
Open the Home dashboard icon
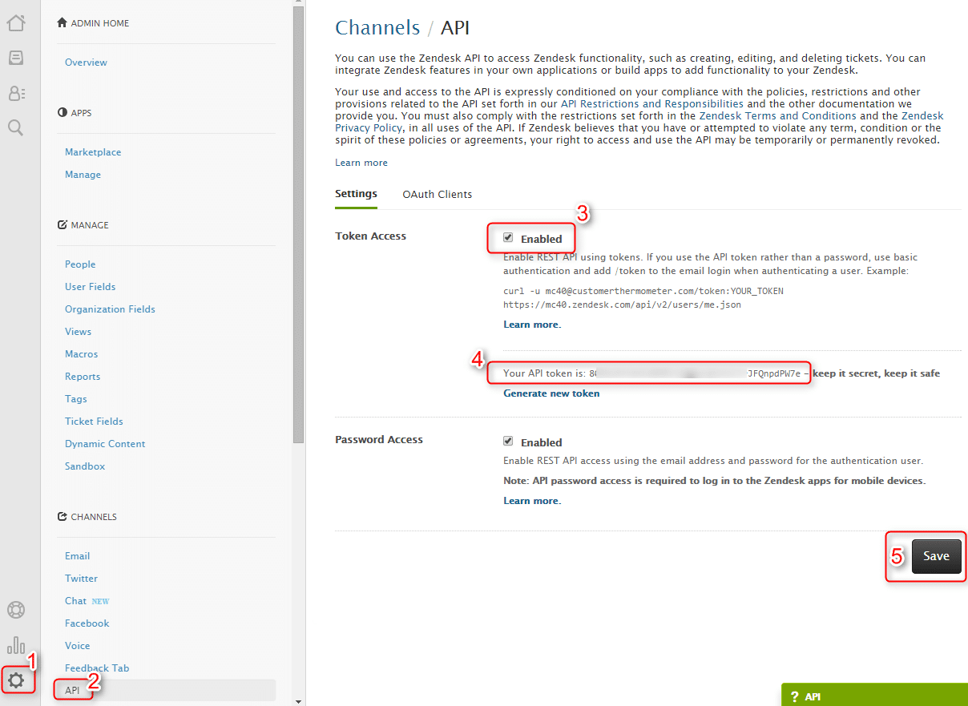pos(16,22)
